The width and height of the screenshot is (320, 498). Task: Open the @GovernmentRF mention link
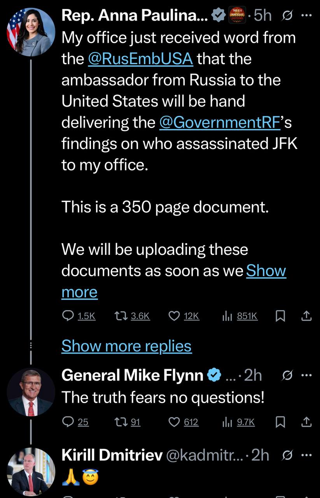point(220,123)
